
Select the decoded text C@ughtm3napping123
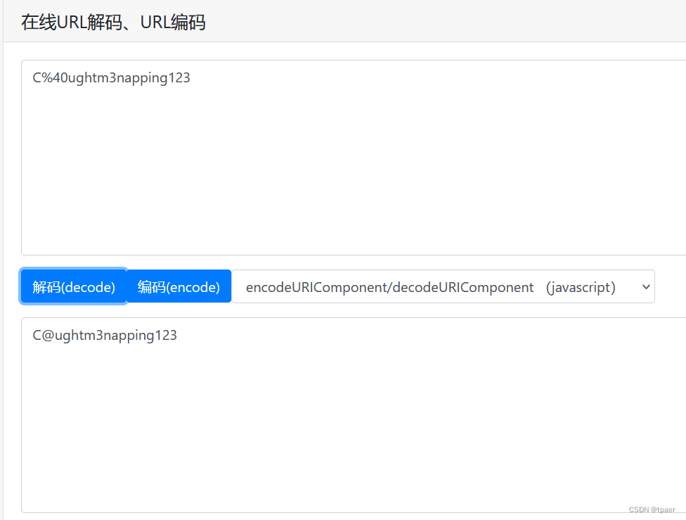[104, 335]
